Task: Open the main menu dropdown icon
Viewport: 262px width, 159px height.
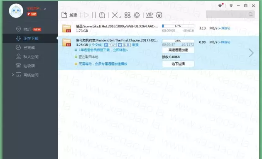Action: [231, 6]
